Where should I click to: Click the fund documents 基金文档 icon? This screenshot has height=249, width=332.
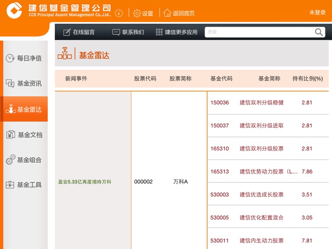pyautogui.click(x=10, y=134)
